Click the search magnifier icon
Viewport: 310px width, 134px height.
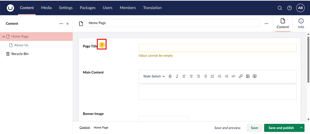(x=280, y=8)
